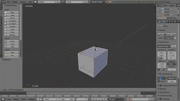Viewport: 180px width, 101px height.
Task: Open the Render Presets dropdown
Action: coord(164,46)
